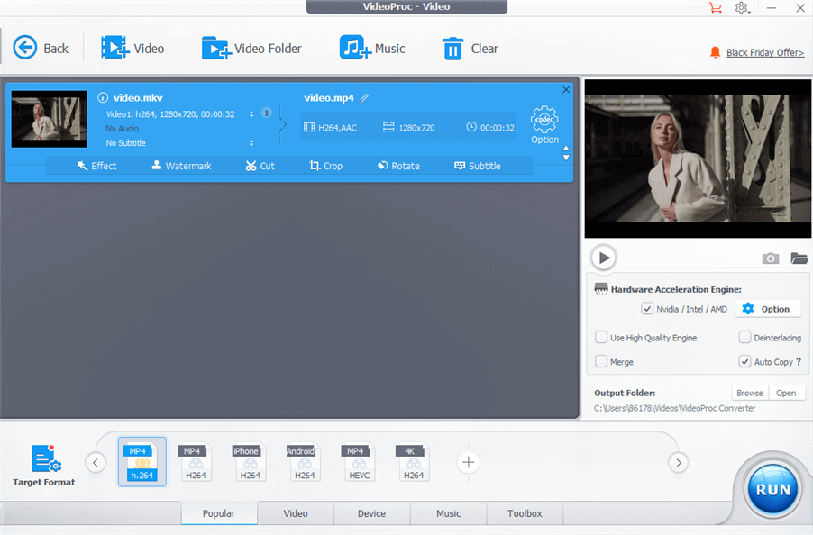Open the Crop tool
This screenshot has height=535, width=813.
pyautogui.click(x=325, y=166)
